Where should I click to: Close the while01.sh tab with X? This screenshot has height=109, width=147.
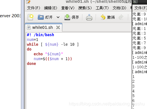(x=58, y=27)
